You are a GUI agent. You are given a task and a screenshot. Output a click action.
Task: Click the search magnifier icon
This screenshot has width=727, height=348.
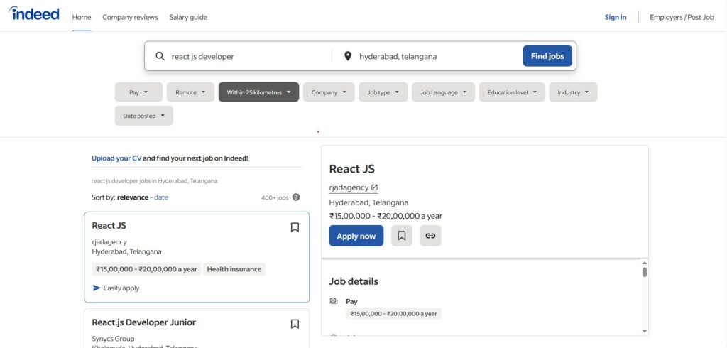tap(160, 56)
